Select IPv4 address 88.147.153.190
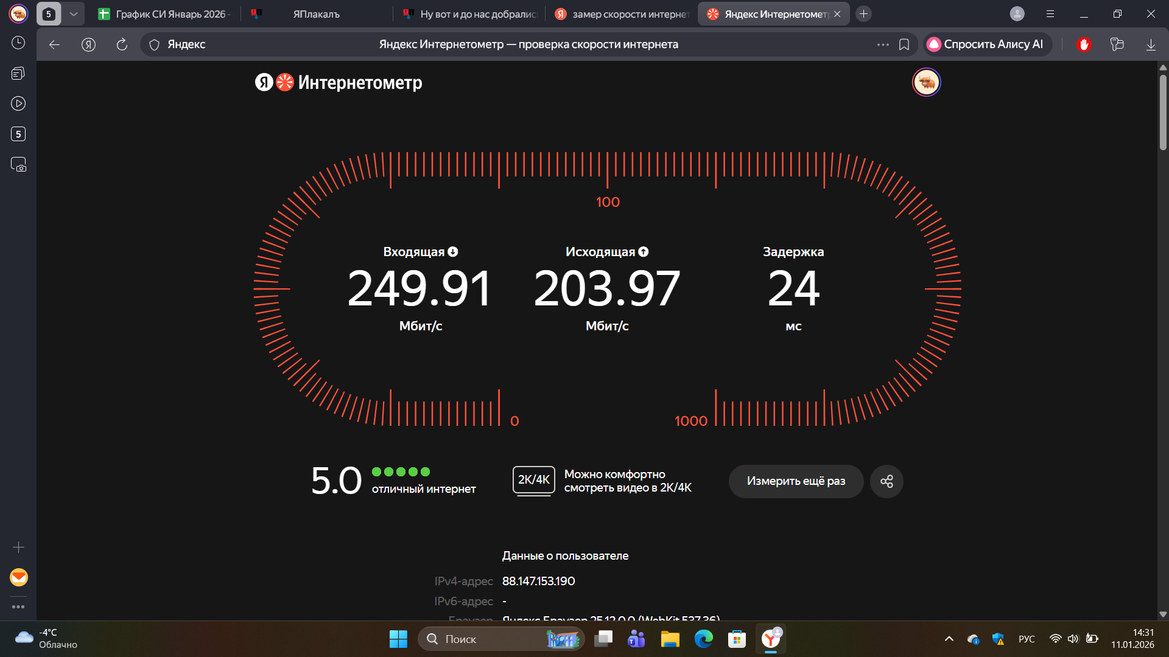Screen dimensions: 1169x657 [x=538, y=582]
